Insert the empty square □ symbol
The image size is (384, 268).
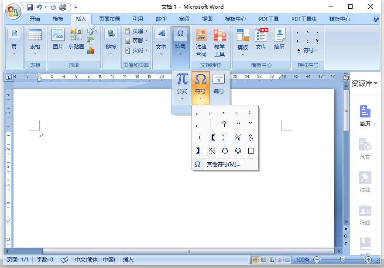[x=251, y=151]
